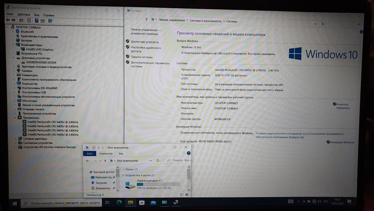Open Документы in Explorer sidebar

point(103,188)
